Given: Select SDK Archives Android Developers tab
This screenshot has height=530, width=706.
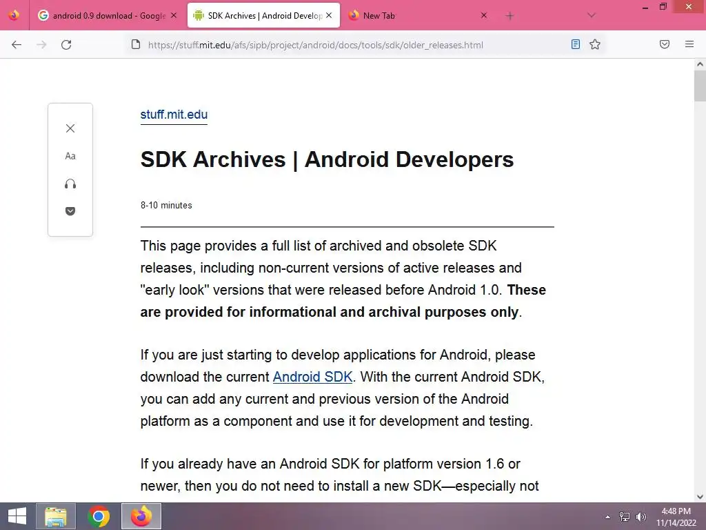Looking at the screenshot, I should coord(263,16).
